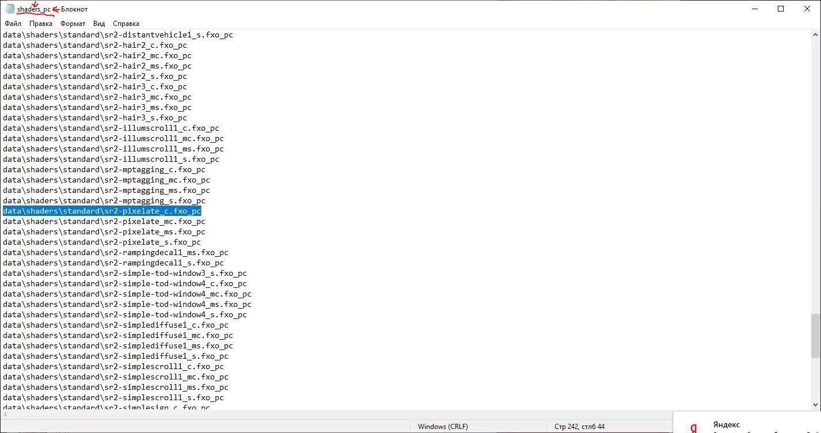
Task: Click line sr2-pixelate_ms.fxo_pc
Action: 104,232
